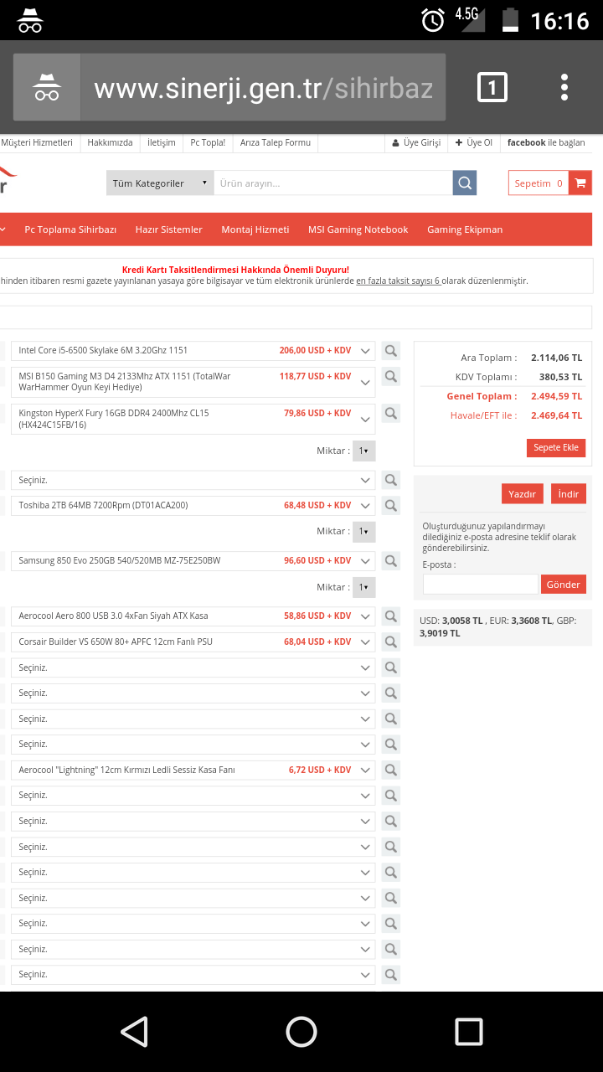The image size is (603, 1072).
Task: Tap the incognito icon in address bar
Action: (47, 87)
